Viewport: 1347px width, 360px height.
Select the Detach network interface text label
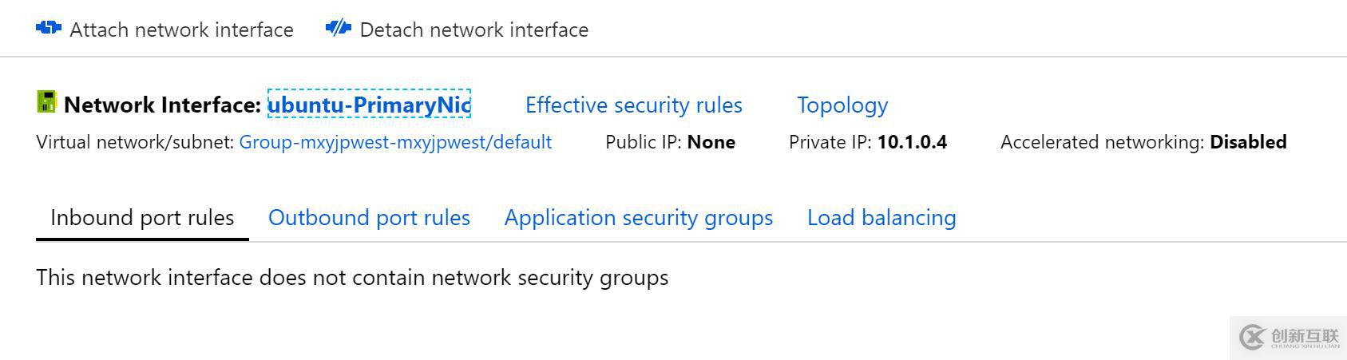[x=473, y=30]
